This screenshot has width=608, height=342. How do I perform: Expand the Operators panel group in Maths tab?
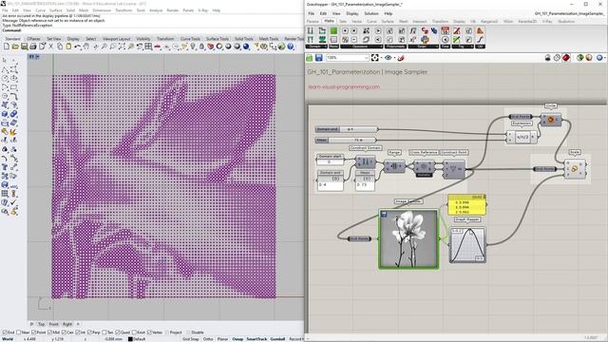pos(362,47)
